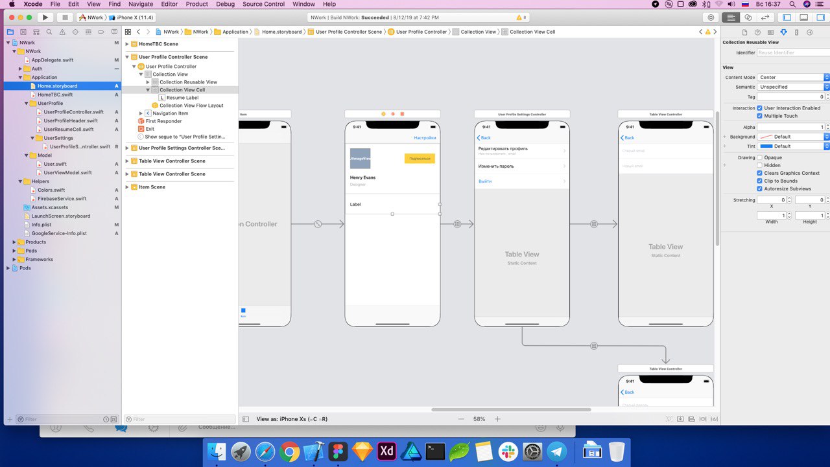This screenshot has width=830, height=467.
Task: Enable the Opaque checkbox
Action: [x=760, y=157]
